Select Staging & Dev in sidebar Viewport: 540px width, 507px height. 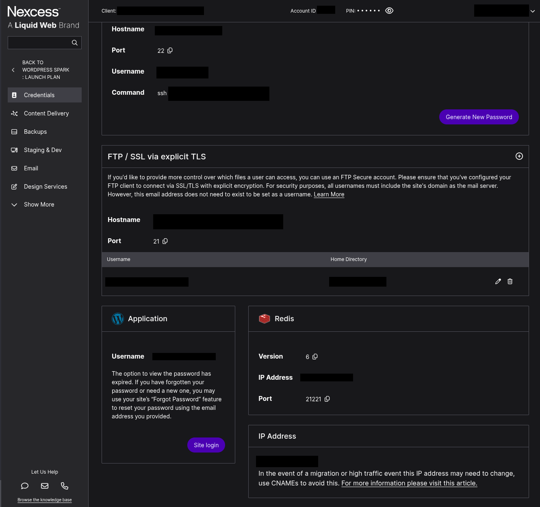pyautogui.click(x=43, y=150)
